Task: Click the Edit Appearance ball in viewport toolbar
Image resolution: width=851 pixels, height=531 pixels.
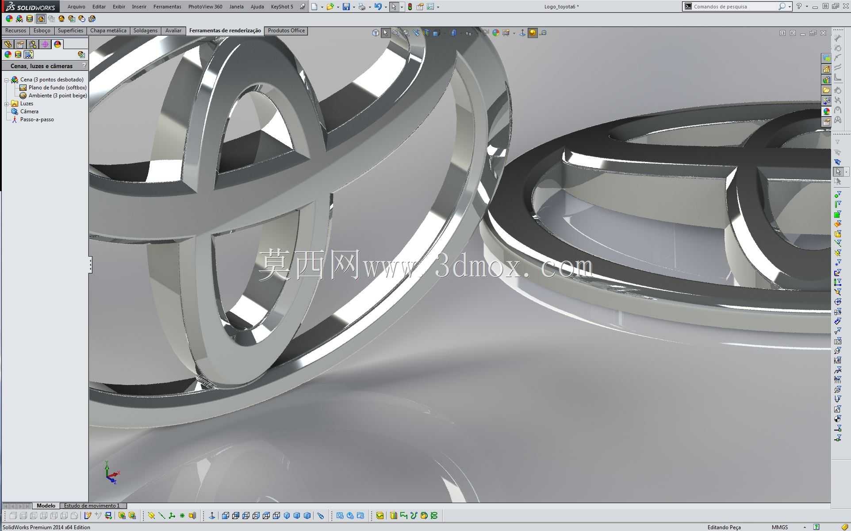Action: [496, 33]
